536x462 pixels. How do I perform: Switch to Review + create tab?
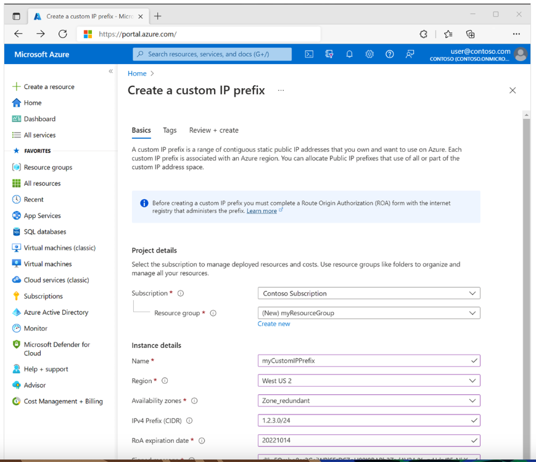tap(213, 130)
